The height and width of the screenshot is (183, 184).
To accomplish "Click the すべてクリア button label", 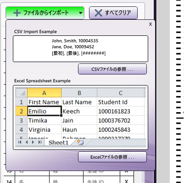I will point(118,12).
